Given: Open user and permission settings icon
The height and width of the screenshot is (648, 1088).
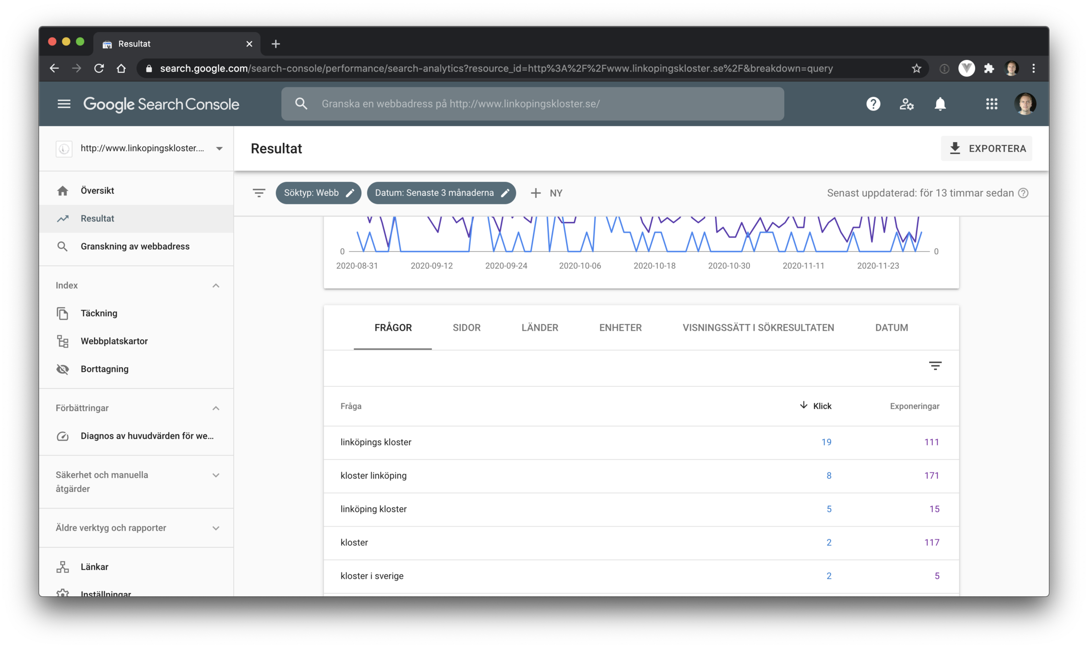Looking at the screenshot, I should [906, 104].
